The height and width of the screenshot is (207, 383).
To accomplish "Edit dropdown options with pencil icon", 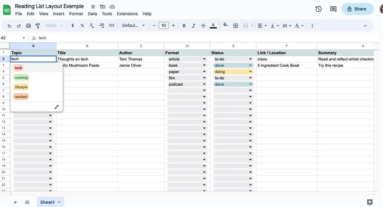I will click(56, 107).
